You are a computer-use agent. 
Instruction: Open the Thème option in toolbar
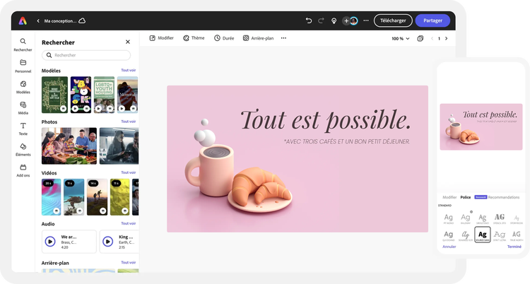tap(194, 38)
